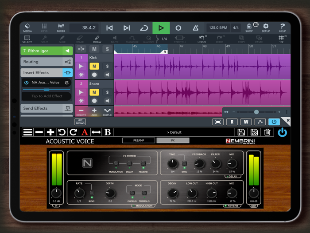The image size is (310, 233).
Task: Duplicate the selected track
Action: pos(107,112)
